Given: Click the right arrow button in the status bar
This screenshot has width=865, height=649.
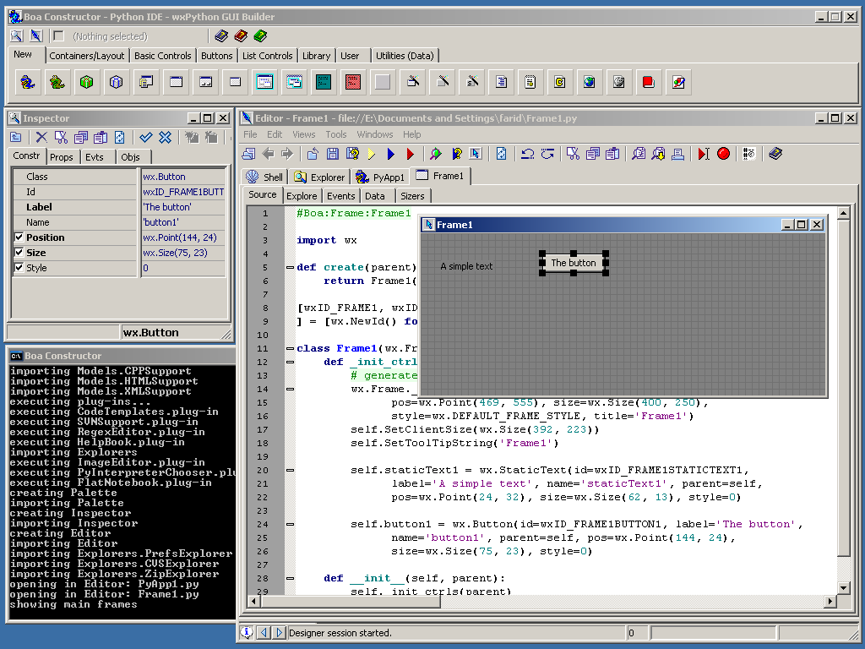Looking at the screenshot, I should pos(279,632).
